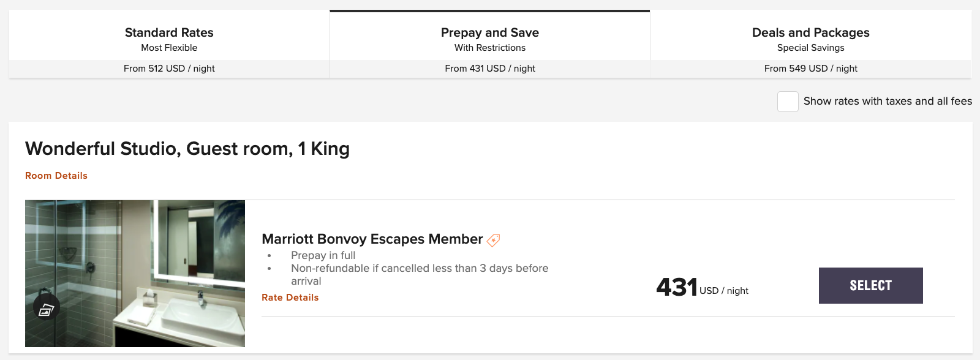This screenshot has height=360, width=980.
Task: Open the Prepay and Save tab
Action: pos(489,32)
